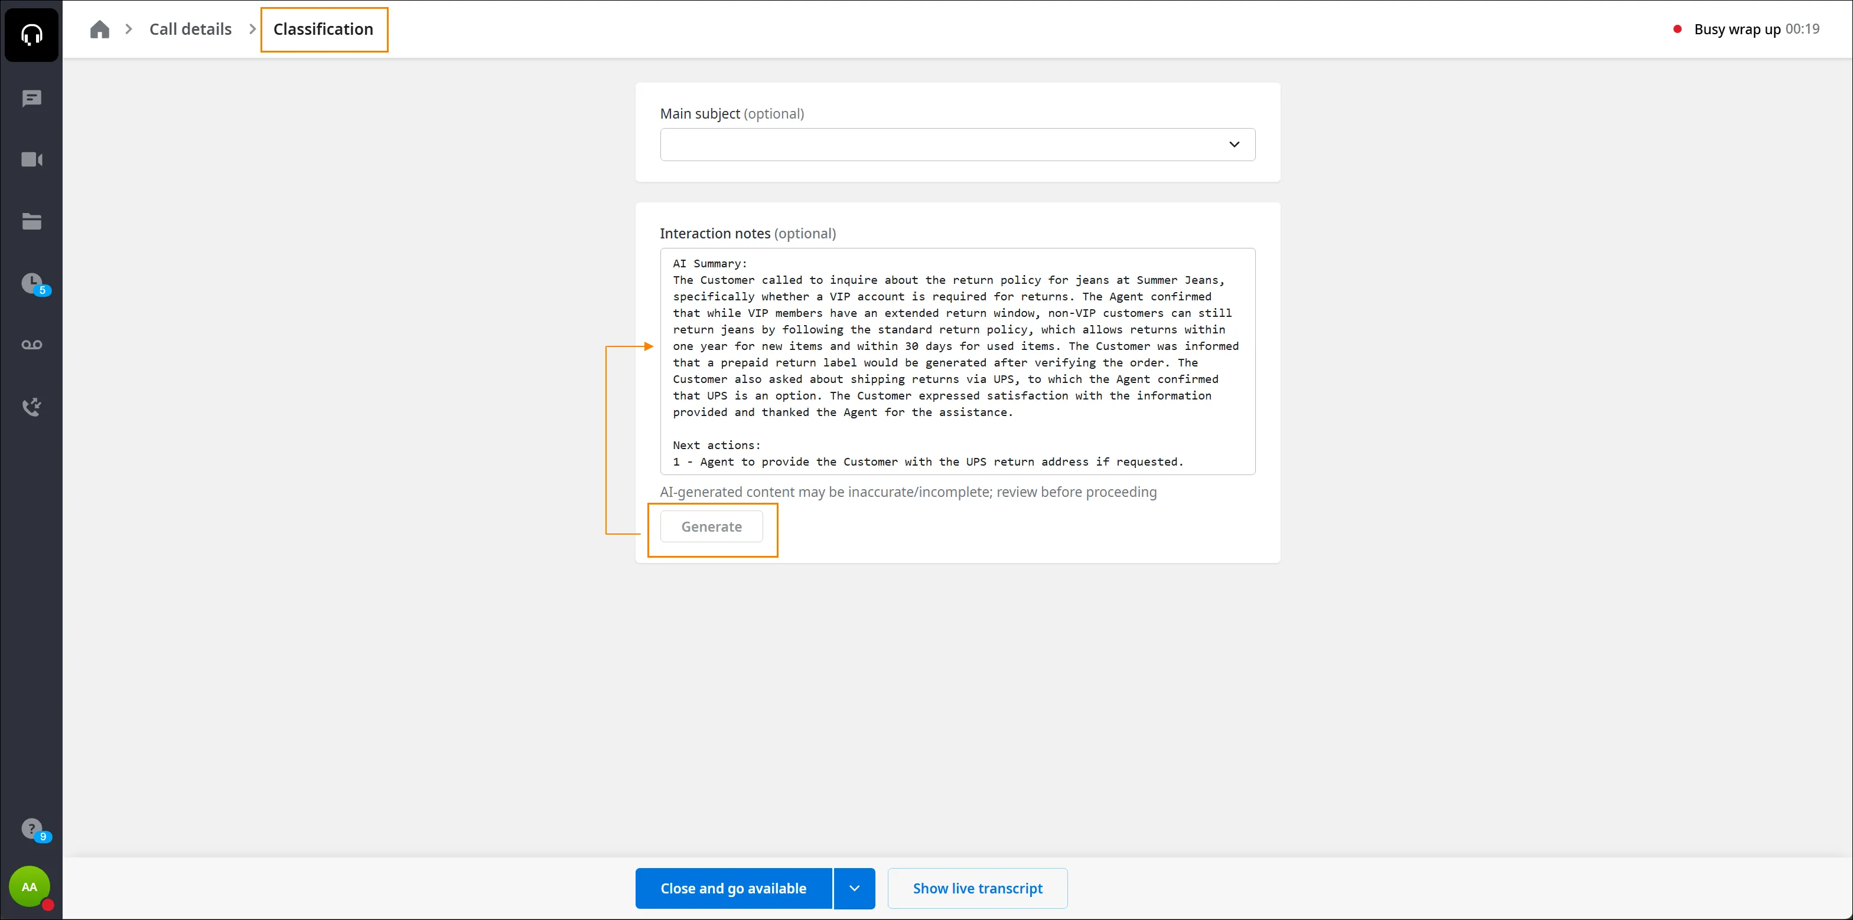The height and width of the screenshot is (920, 1853).
Task: Click the 'Next actions:' line in notes
Action: coord(717,446)
